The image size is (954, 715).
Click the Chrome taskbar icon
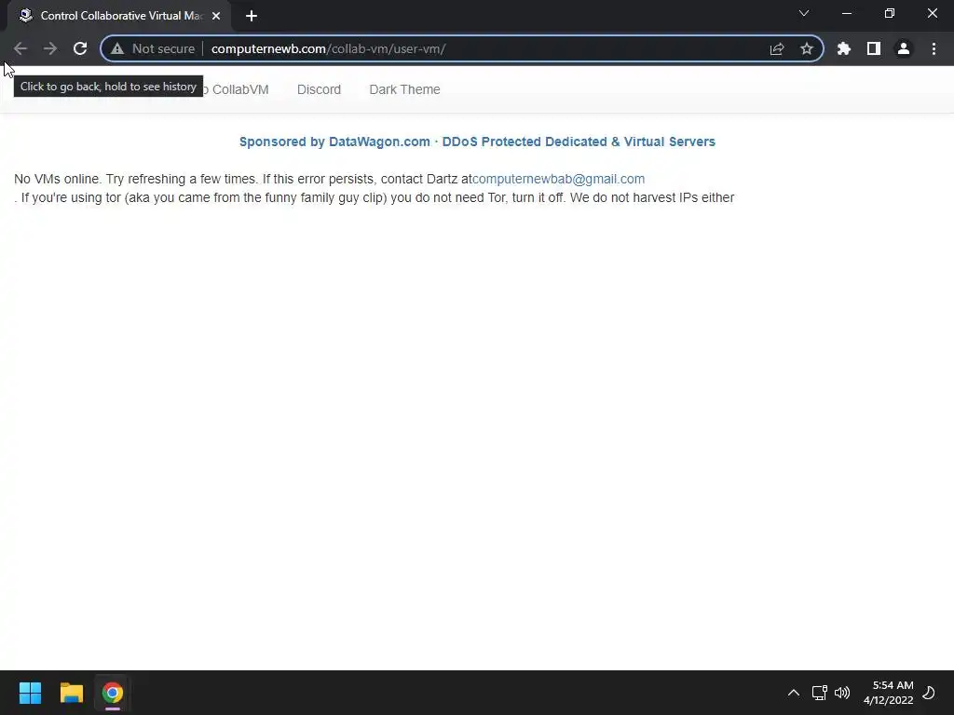pos(113,693)
